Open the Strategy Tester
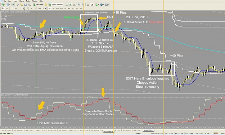The image size is (225, 135). coord(30,5)
